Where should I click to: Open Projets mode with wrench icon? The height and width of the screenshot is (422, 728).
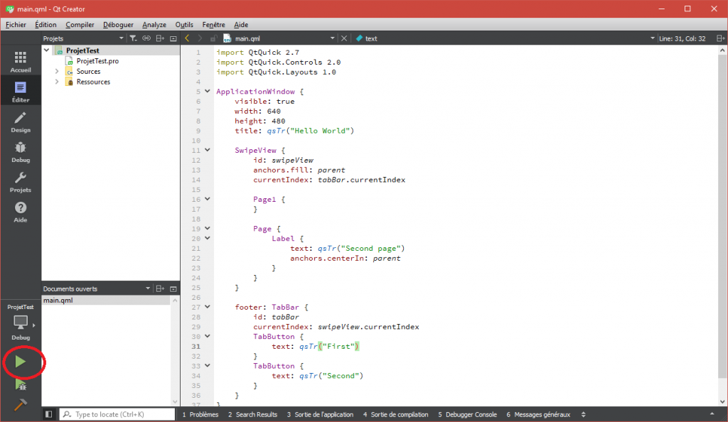click(21, 183)
